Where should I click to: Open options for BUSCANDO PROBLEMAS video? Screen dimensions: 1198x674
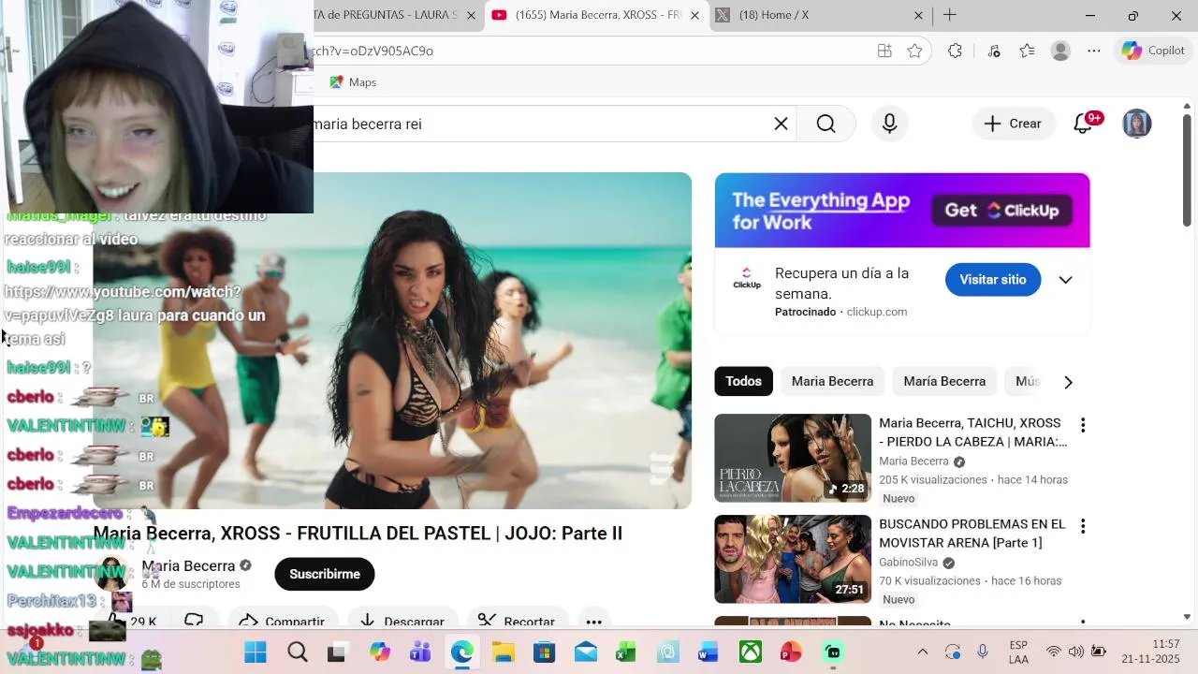pos(1083,526)
